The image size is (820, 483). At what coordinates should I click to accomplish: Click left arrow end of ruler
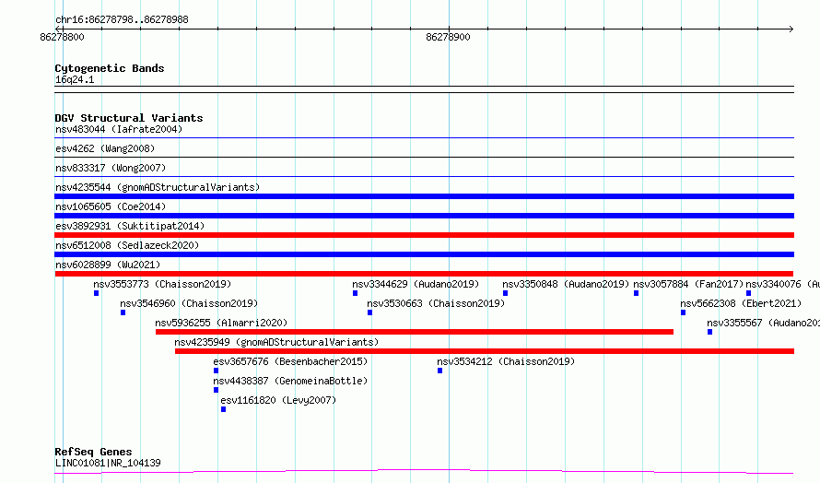point(57,29)
